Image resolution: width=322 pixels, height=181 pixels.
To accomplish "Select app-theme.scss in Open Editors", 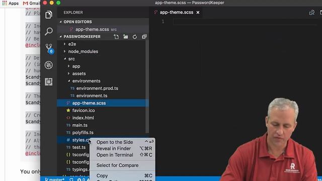I will pyautogui.click(x=103, y=29).
